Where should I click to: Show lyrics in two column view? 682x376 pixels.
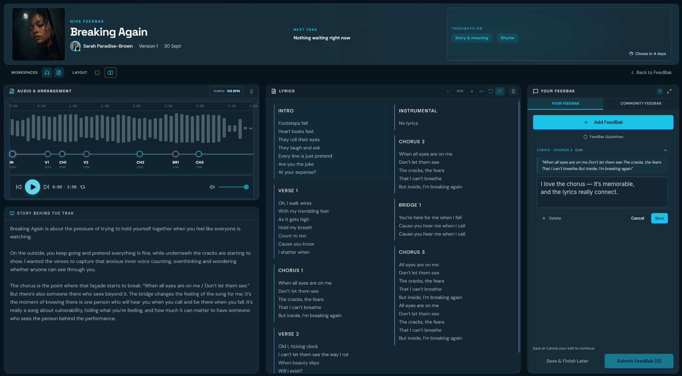pos(500,91)
